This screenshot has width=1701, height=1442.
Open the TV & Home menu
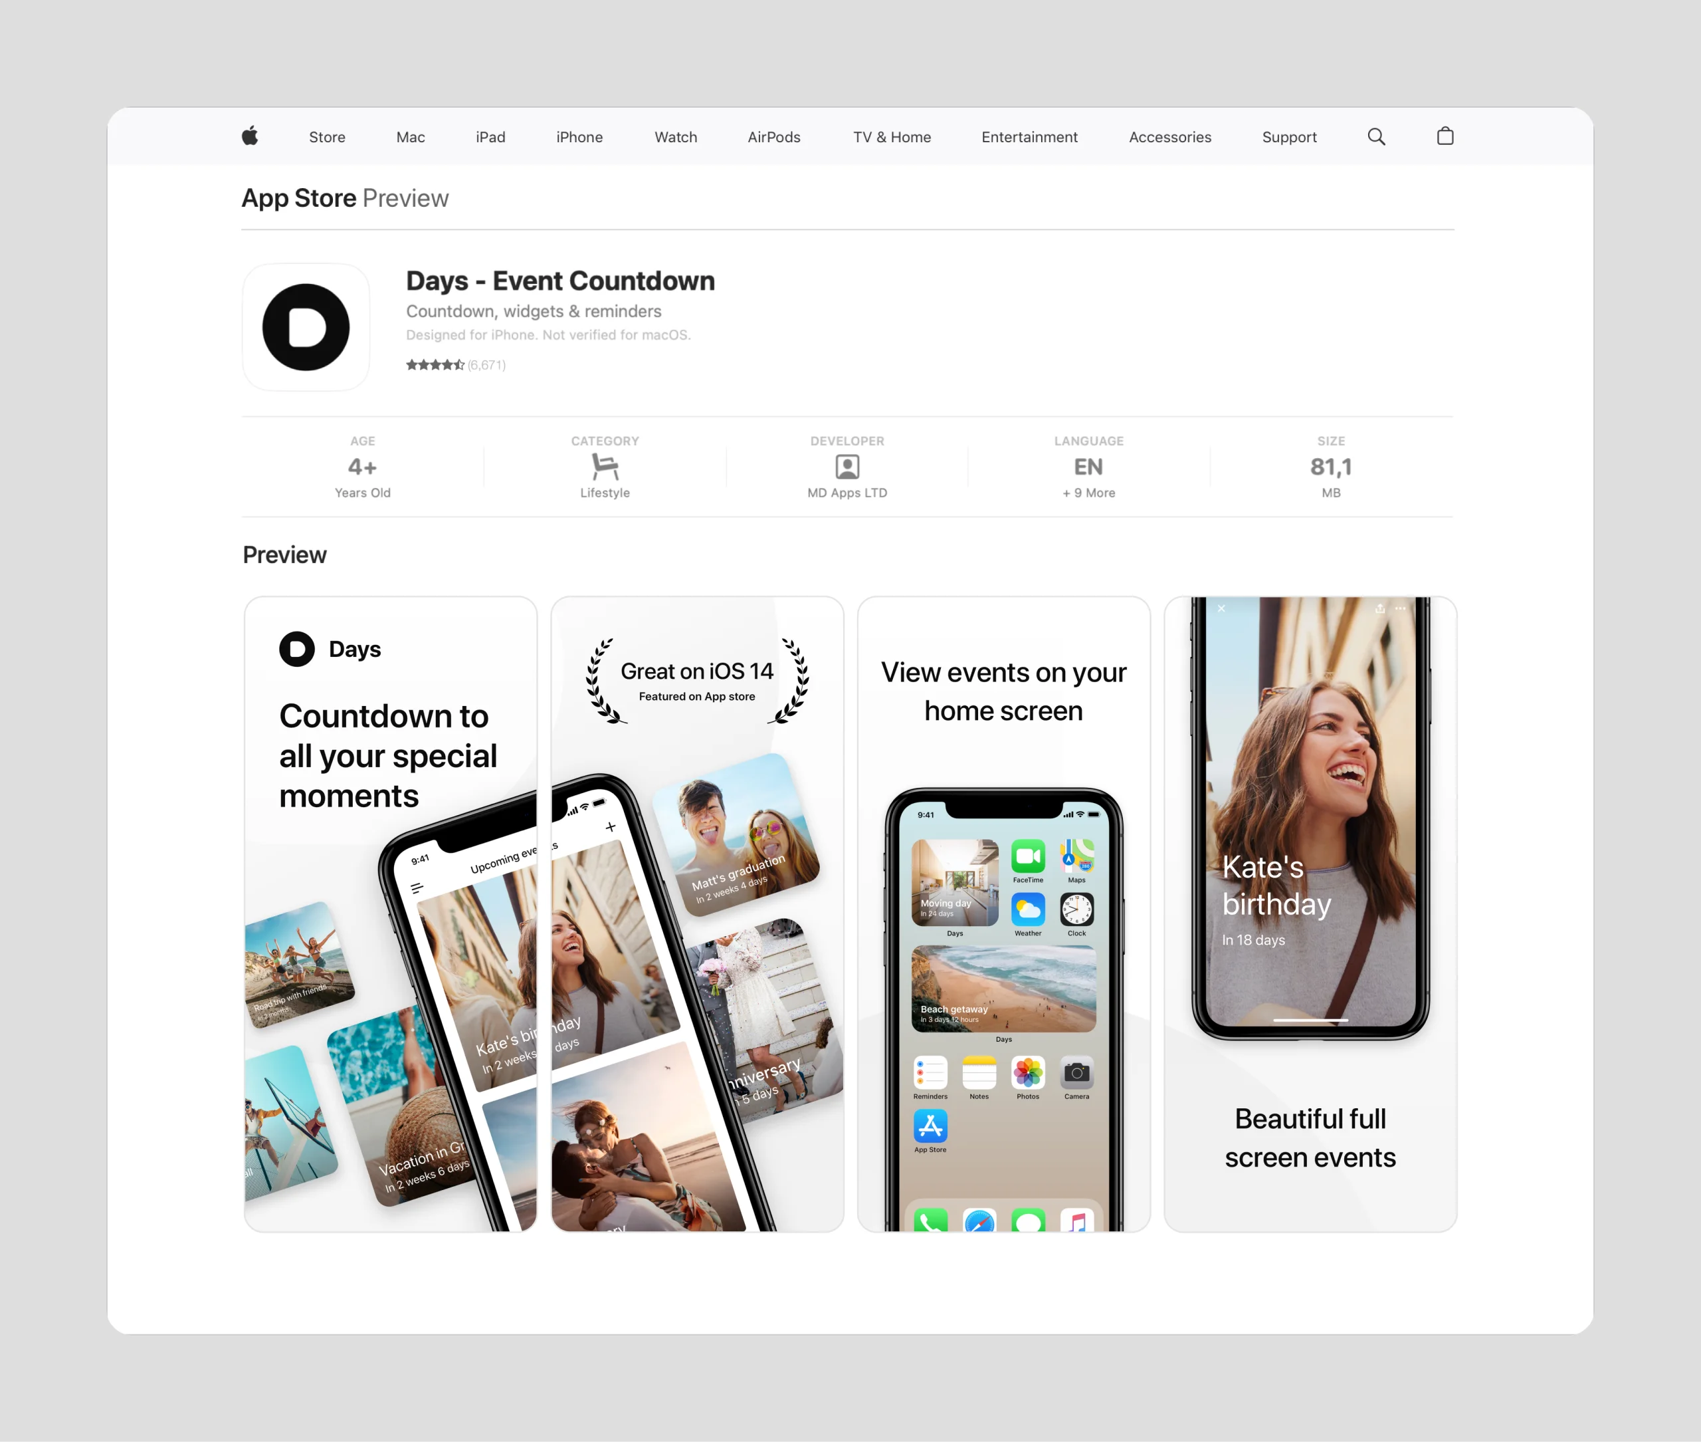pos(891,138)
